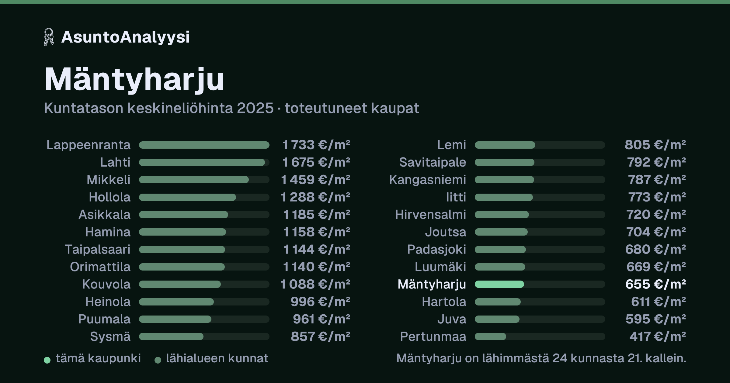The height and width of the screenshot is (383, 730).
Task: Click the 1 158 €/m² value
Action: [317, 232]
